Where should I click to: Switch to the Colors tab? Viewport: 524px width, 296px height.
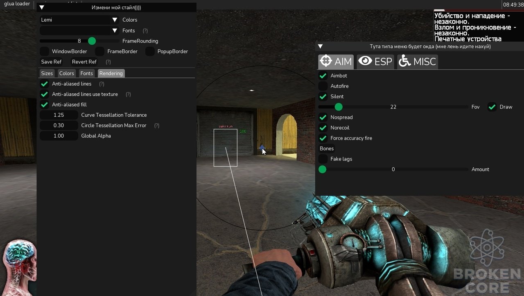point(66,73)
